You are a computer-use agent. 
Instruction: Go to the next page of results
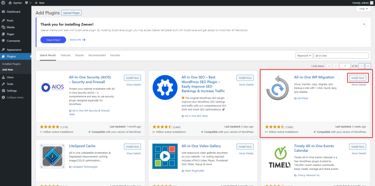[361, 66]
